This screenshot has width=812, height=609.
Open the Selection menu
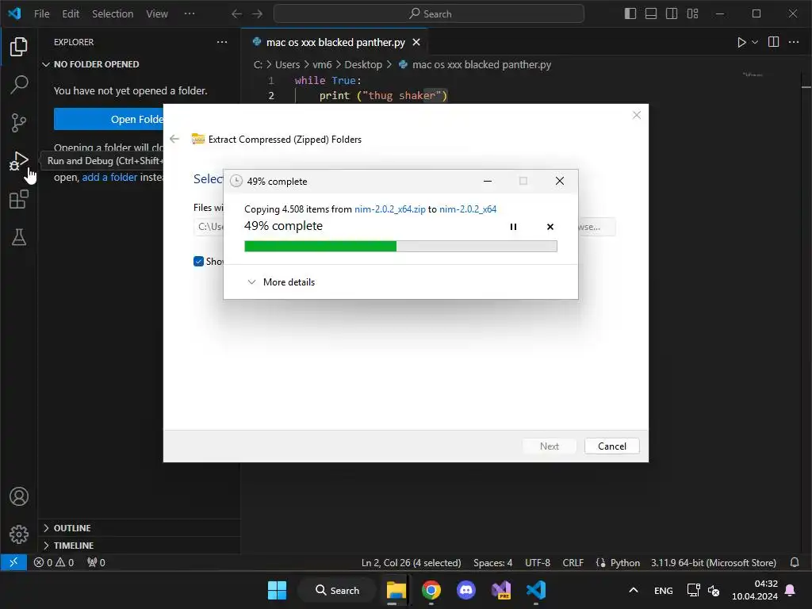click(x=113, y=14)
